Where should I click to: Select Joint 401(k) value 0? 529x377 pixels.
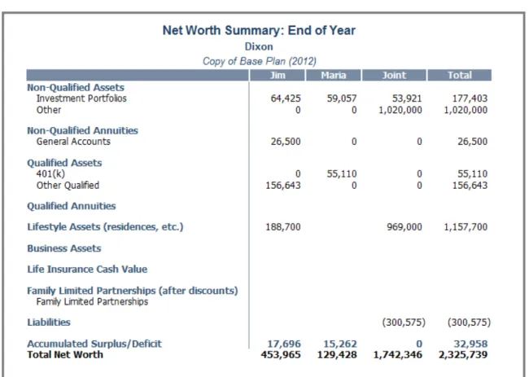pos(419,173)
